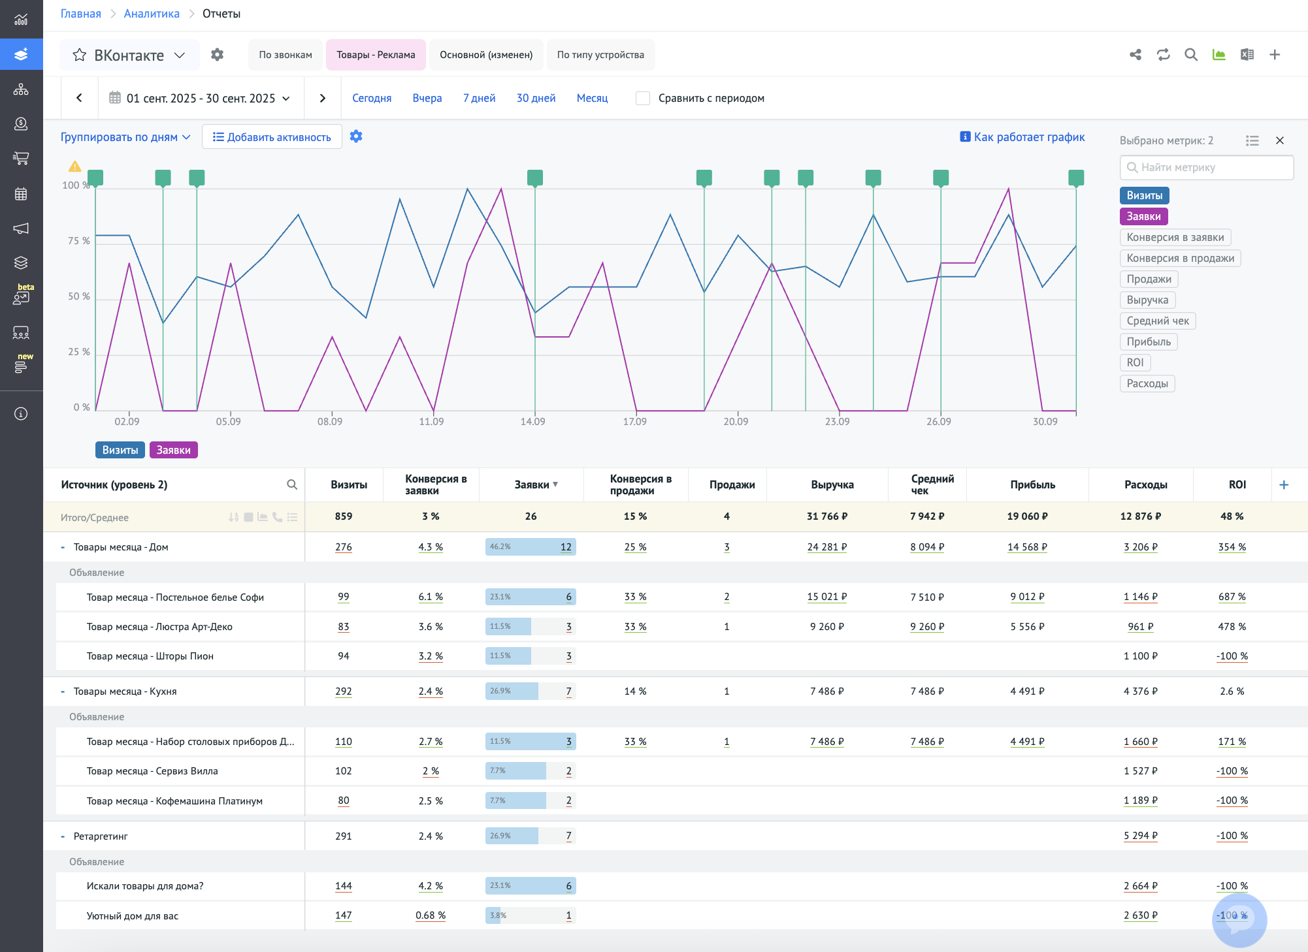Switch to По типу устройства tab
This screenshot has width=1308, height=952.
point(600,55)
